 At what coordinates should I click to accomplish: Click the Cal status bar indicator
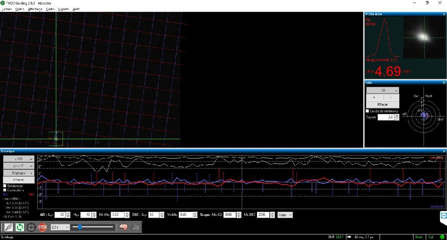pos(431,237)
